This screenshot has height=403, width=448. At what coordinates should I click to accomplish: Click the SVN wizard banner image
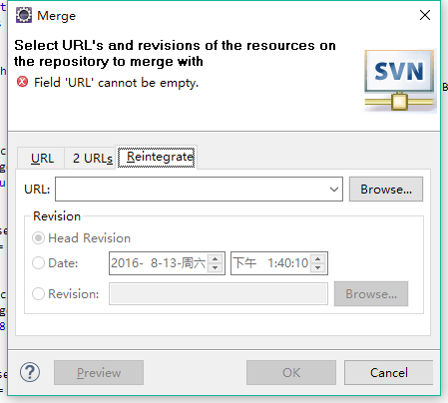click(399, 81)
